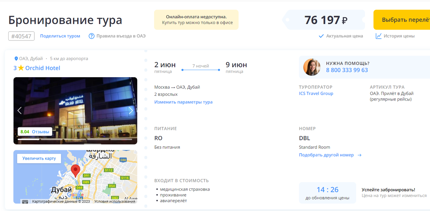Viewport: 430px width, 211px height.
Task: Open "История цены" link
Action: point(399,36)
